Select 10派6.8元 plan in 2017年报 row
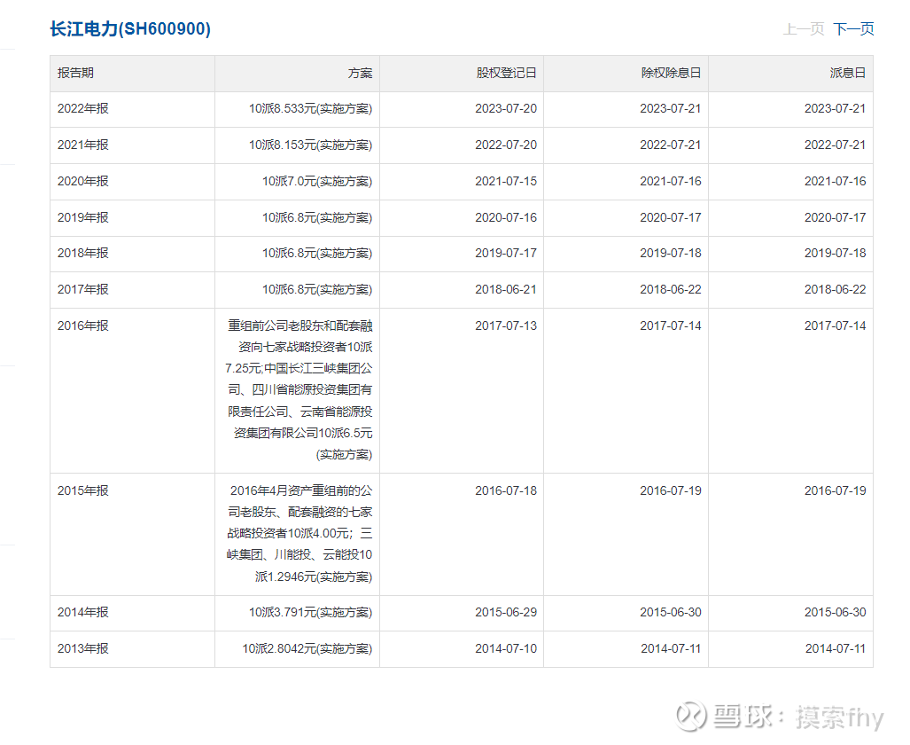 click(317, 289)
